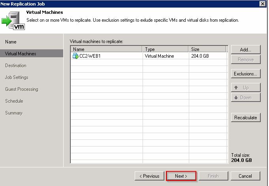Sort list by Type column header
Screen dimensions: 269x186
click(165, 49)
